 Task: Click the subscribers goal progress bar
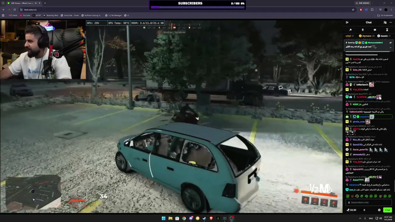197,7
